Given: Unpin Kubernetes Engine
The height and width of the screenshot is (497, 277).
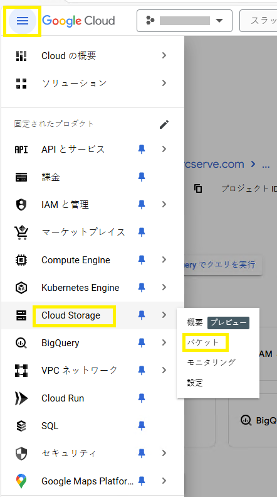Looking at the screenshot, I should click(142, 288).
